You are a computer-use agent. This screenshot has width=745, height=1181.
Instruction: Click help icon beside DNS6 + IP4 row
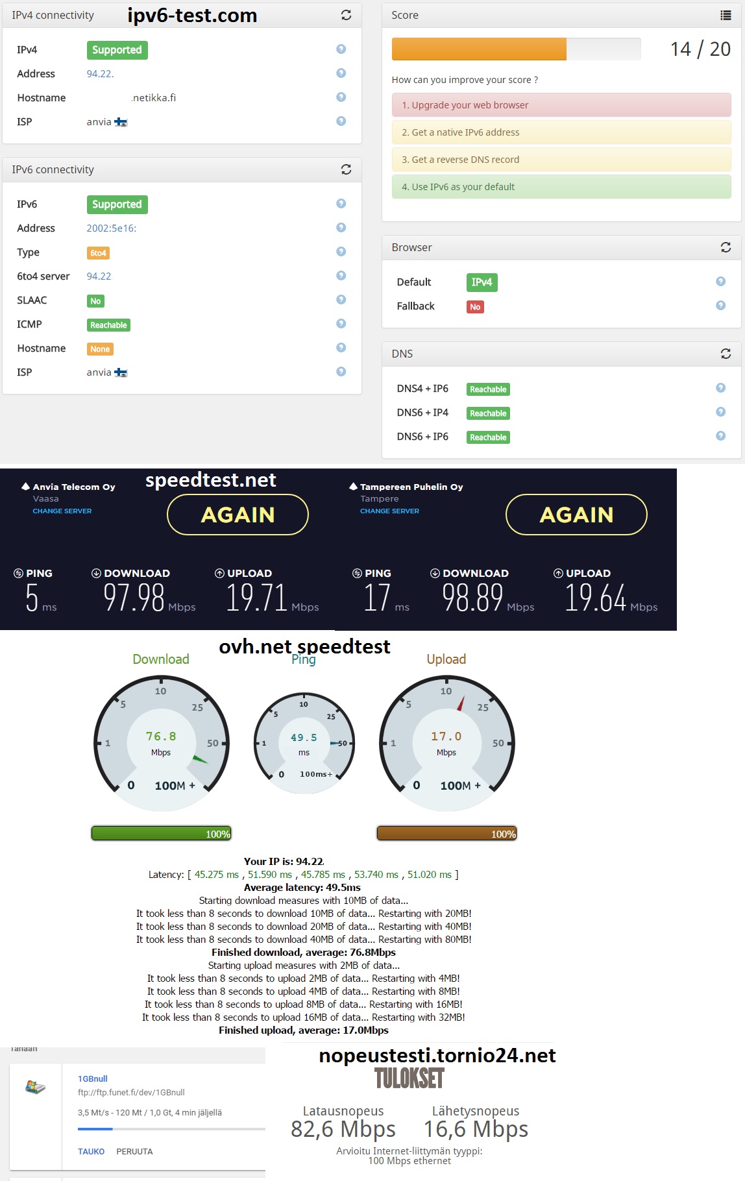720,412
